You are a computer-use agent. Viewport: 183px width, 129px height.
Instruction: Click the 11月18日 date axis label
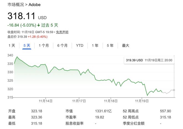pyautogui.click(x=111, y=101)
